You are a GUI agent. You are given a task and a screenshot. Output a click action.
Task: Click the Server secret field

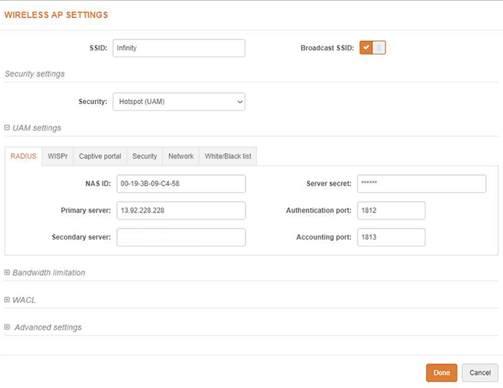pyautogui.click(x=421, y=183)
